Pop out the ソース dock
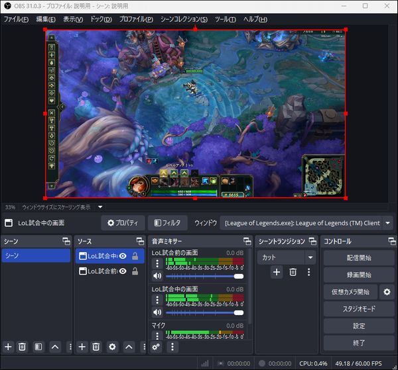Image resolution: width=398 pixels, height=370 pixels. coord(140,241)
